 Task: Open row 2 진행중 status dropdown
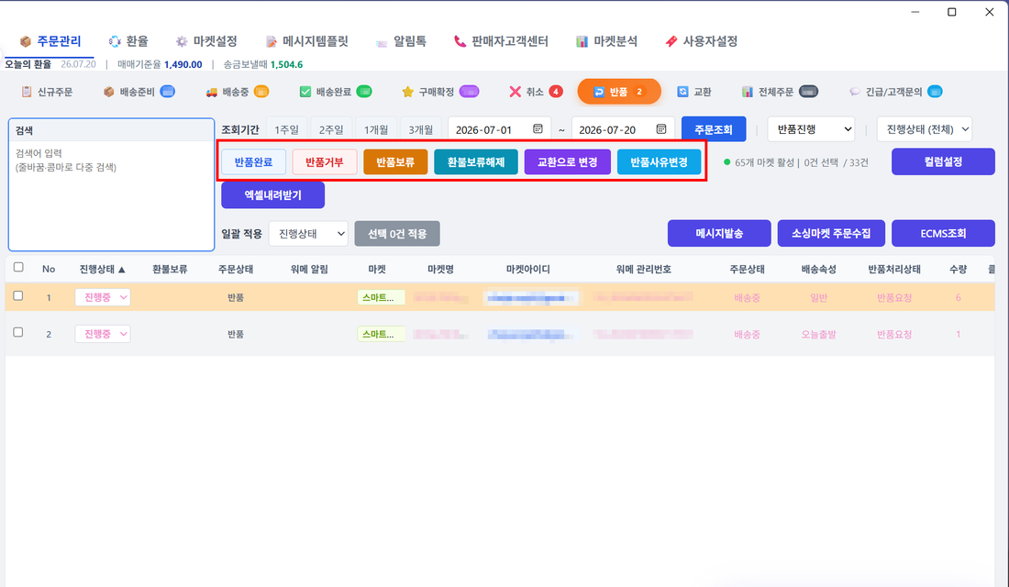(x=103, y=334)
